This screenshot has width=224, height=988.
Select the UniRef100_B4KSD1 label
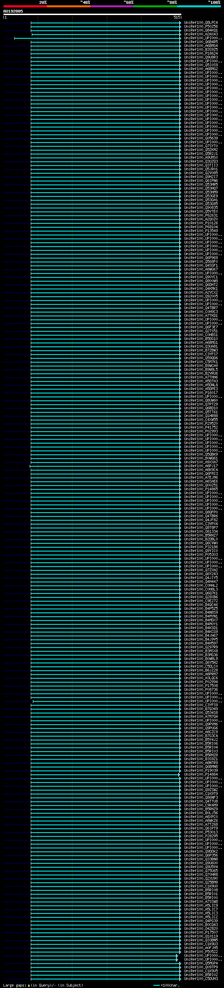(x=201, y=628)
